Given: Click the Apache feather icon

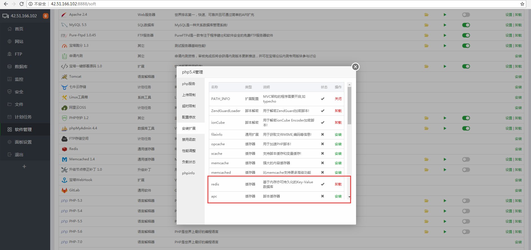Looking at the screenshot, I should [64, 15].
